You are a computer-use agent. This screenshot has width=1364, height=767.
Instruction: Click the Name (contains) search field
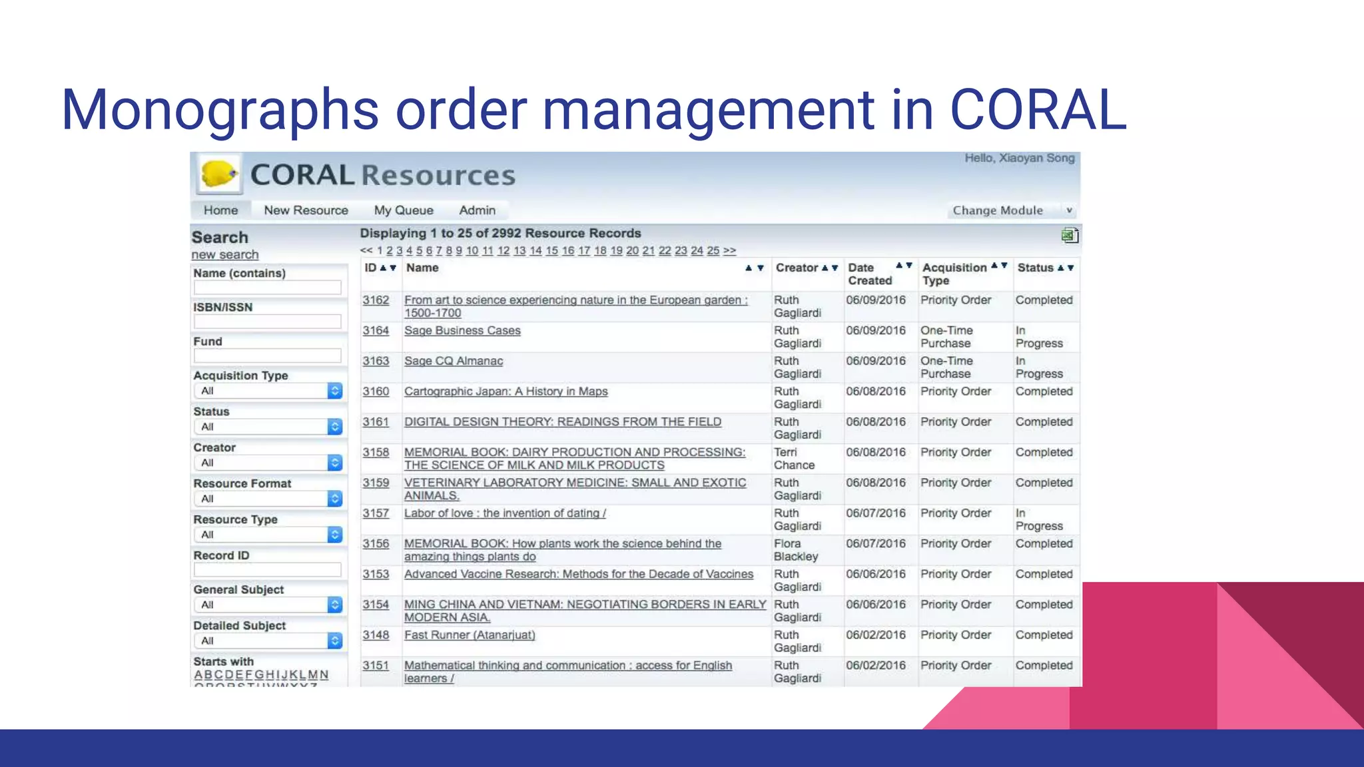point(268,288)
